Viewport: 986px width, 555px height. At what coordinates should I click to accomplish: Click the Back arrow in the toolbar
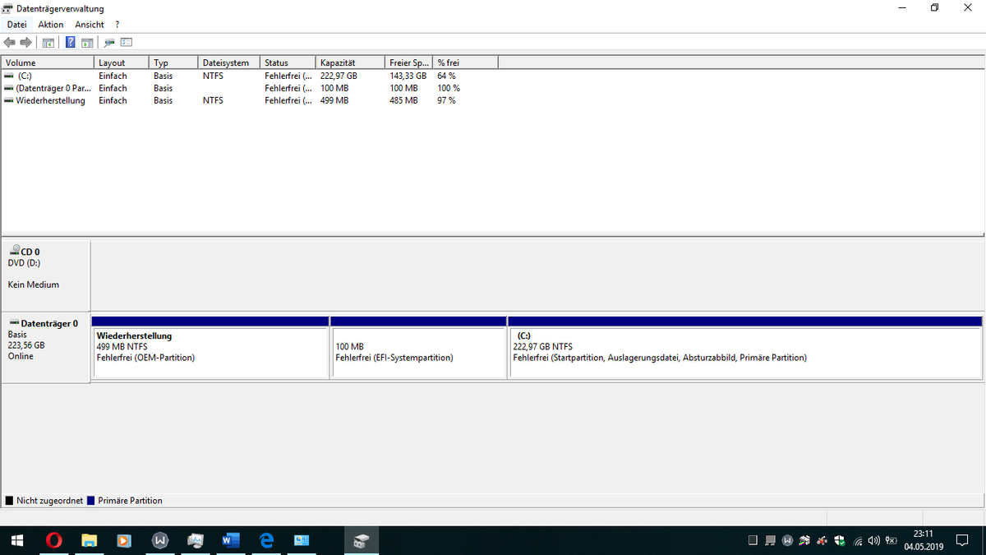point(10,43)
